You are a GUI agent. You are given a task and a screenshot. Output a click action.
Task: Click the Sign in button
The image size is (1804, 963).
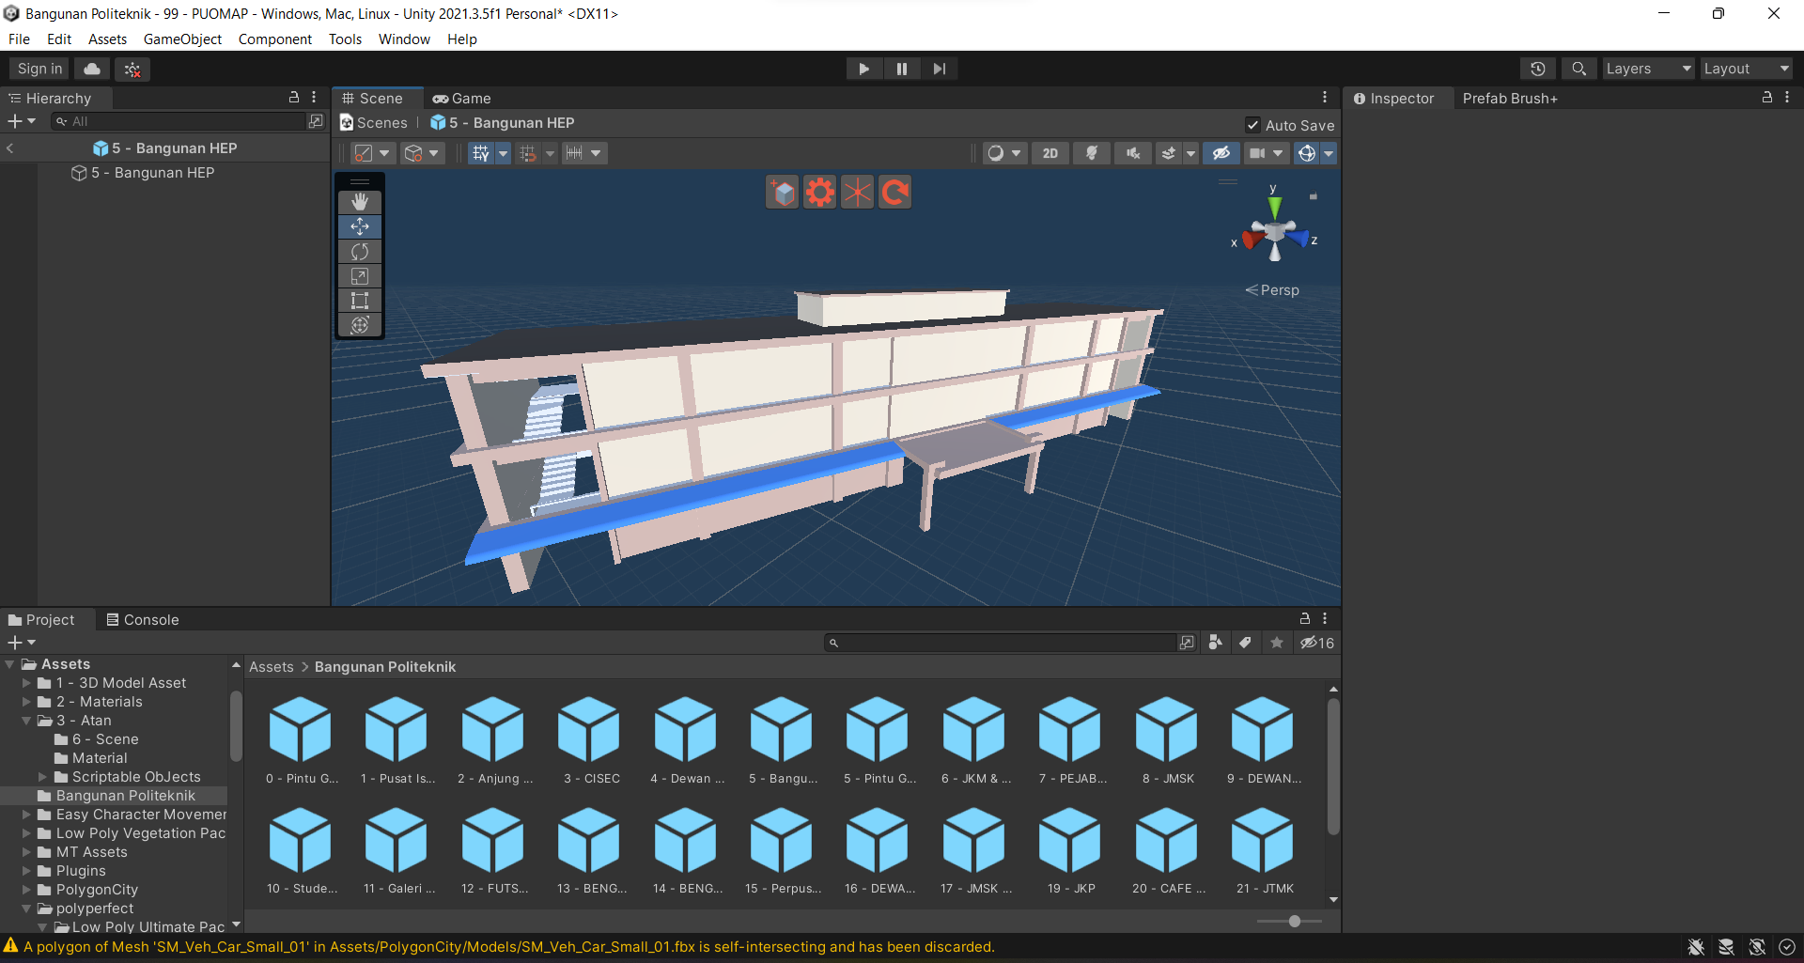pyautogui.click(x=39, y=69)
